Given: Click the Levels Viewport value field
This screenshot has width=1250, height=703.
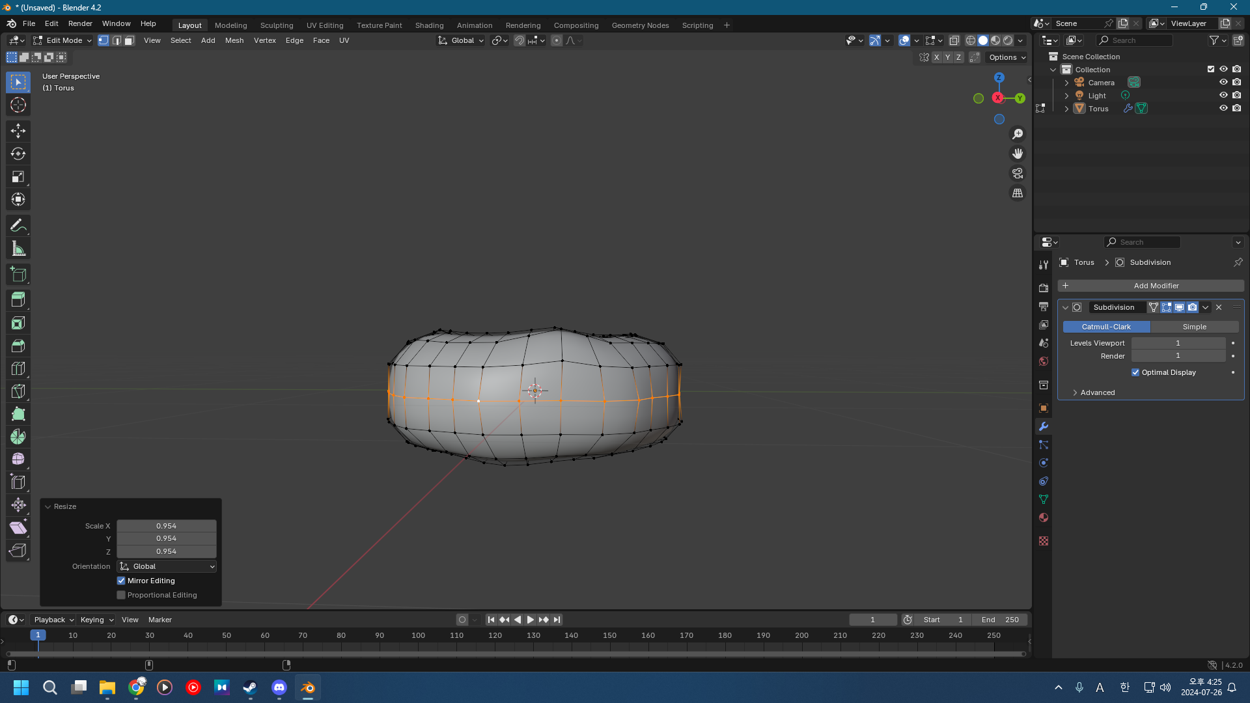Looking at the screenshot, I should (1177, 343).
